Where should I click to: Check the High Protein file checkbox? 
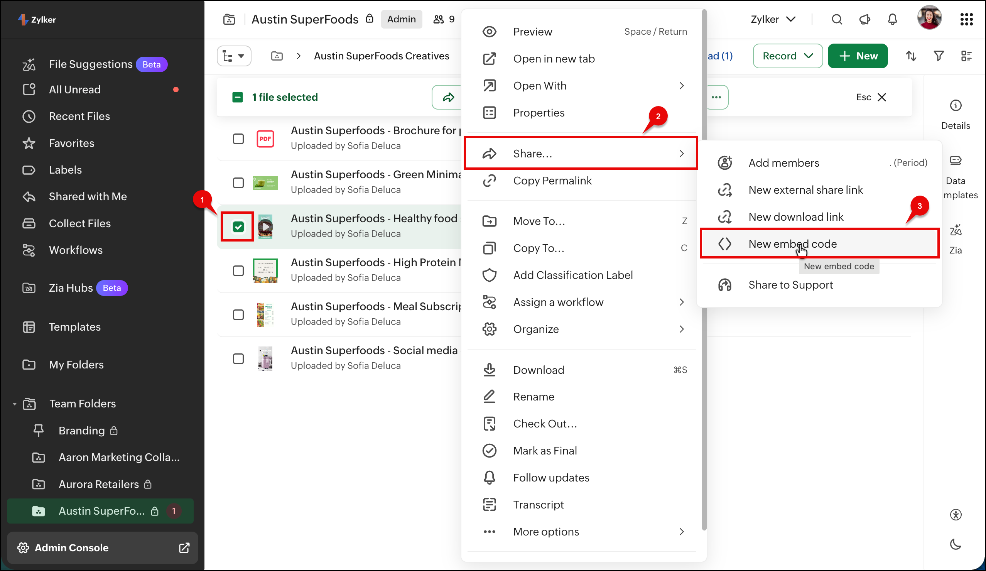pyautogui.click(x=238, y=271)
